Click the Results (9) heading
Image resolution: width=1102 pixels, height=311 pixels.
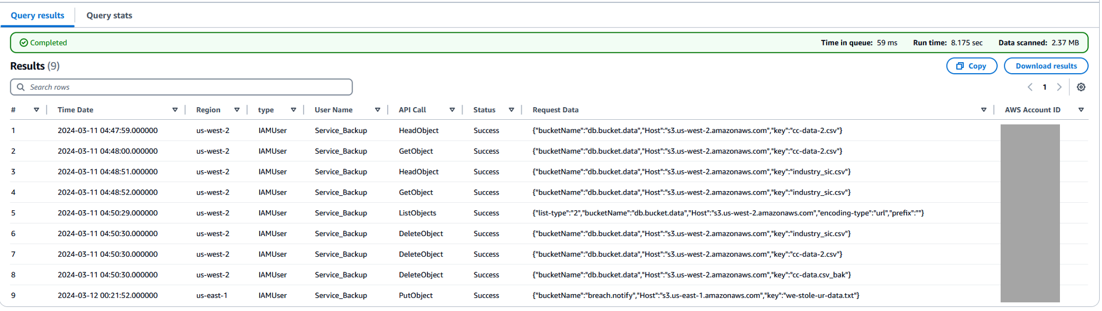[35, 66]
